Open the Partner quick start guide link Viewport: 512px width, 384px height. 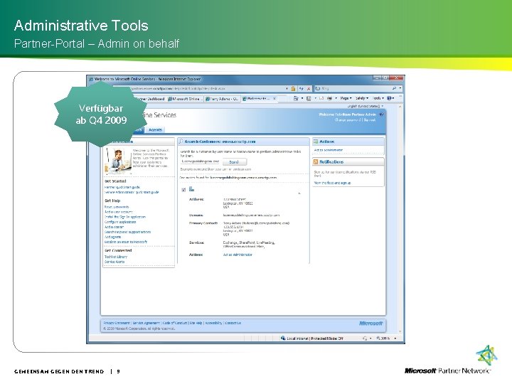coord(122,187)
